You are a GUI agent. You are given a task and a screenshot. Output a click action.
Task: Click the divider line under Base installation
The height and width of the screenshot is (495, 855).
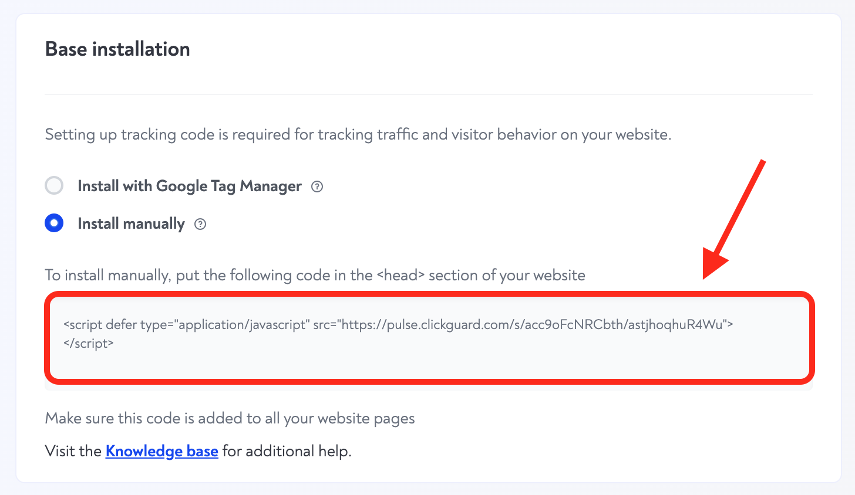(x=429, y=94)
